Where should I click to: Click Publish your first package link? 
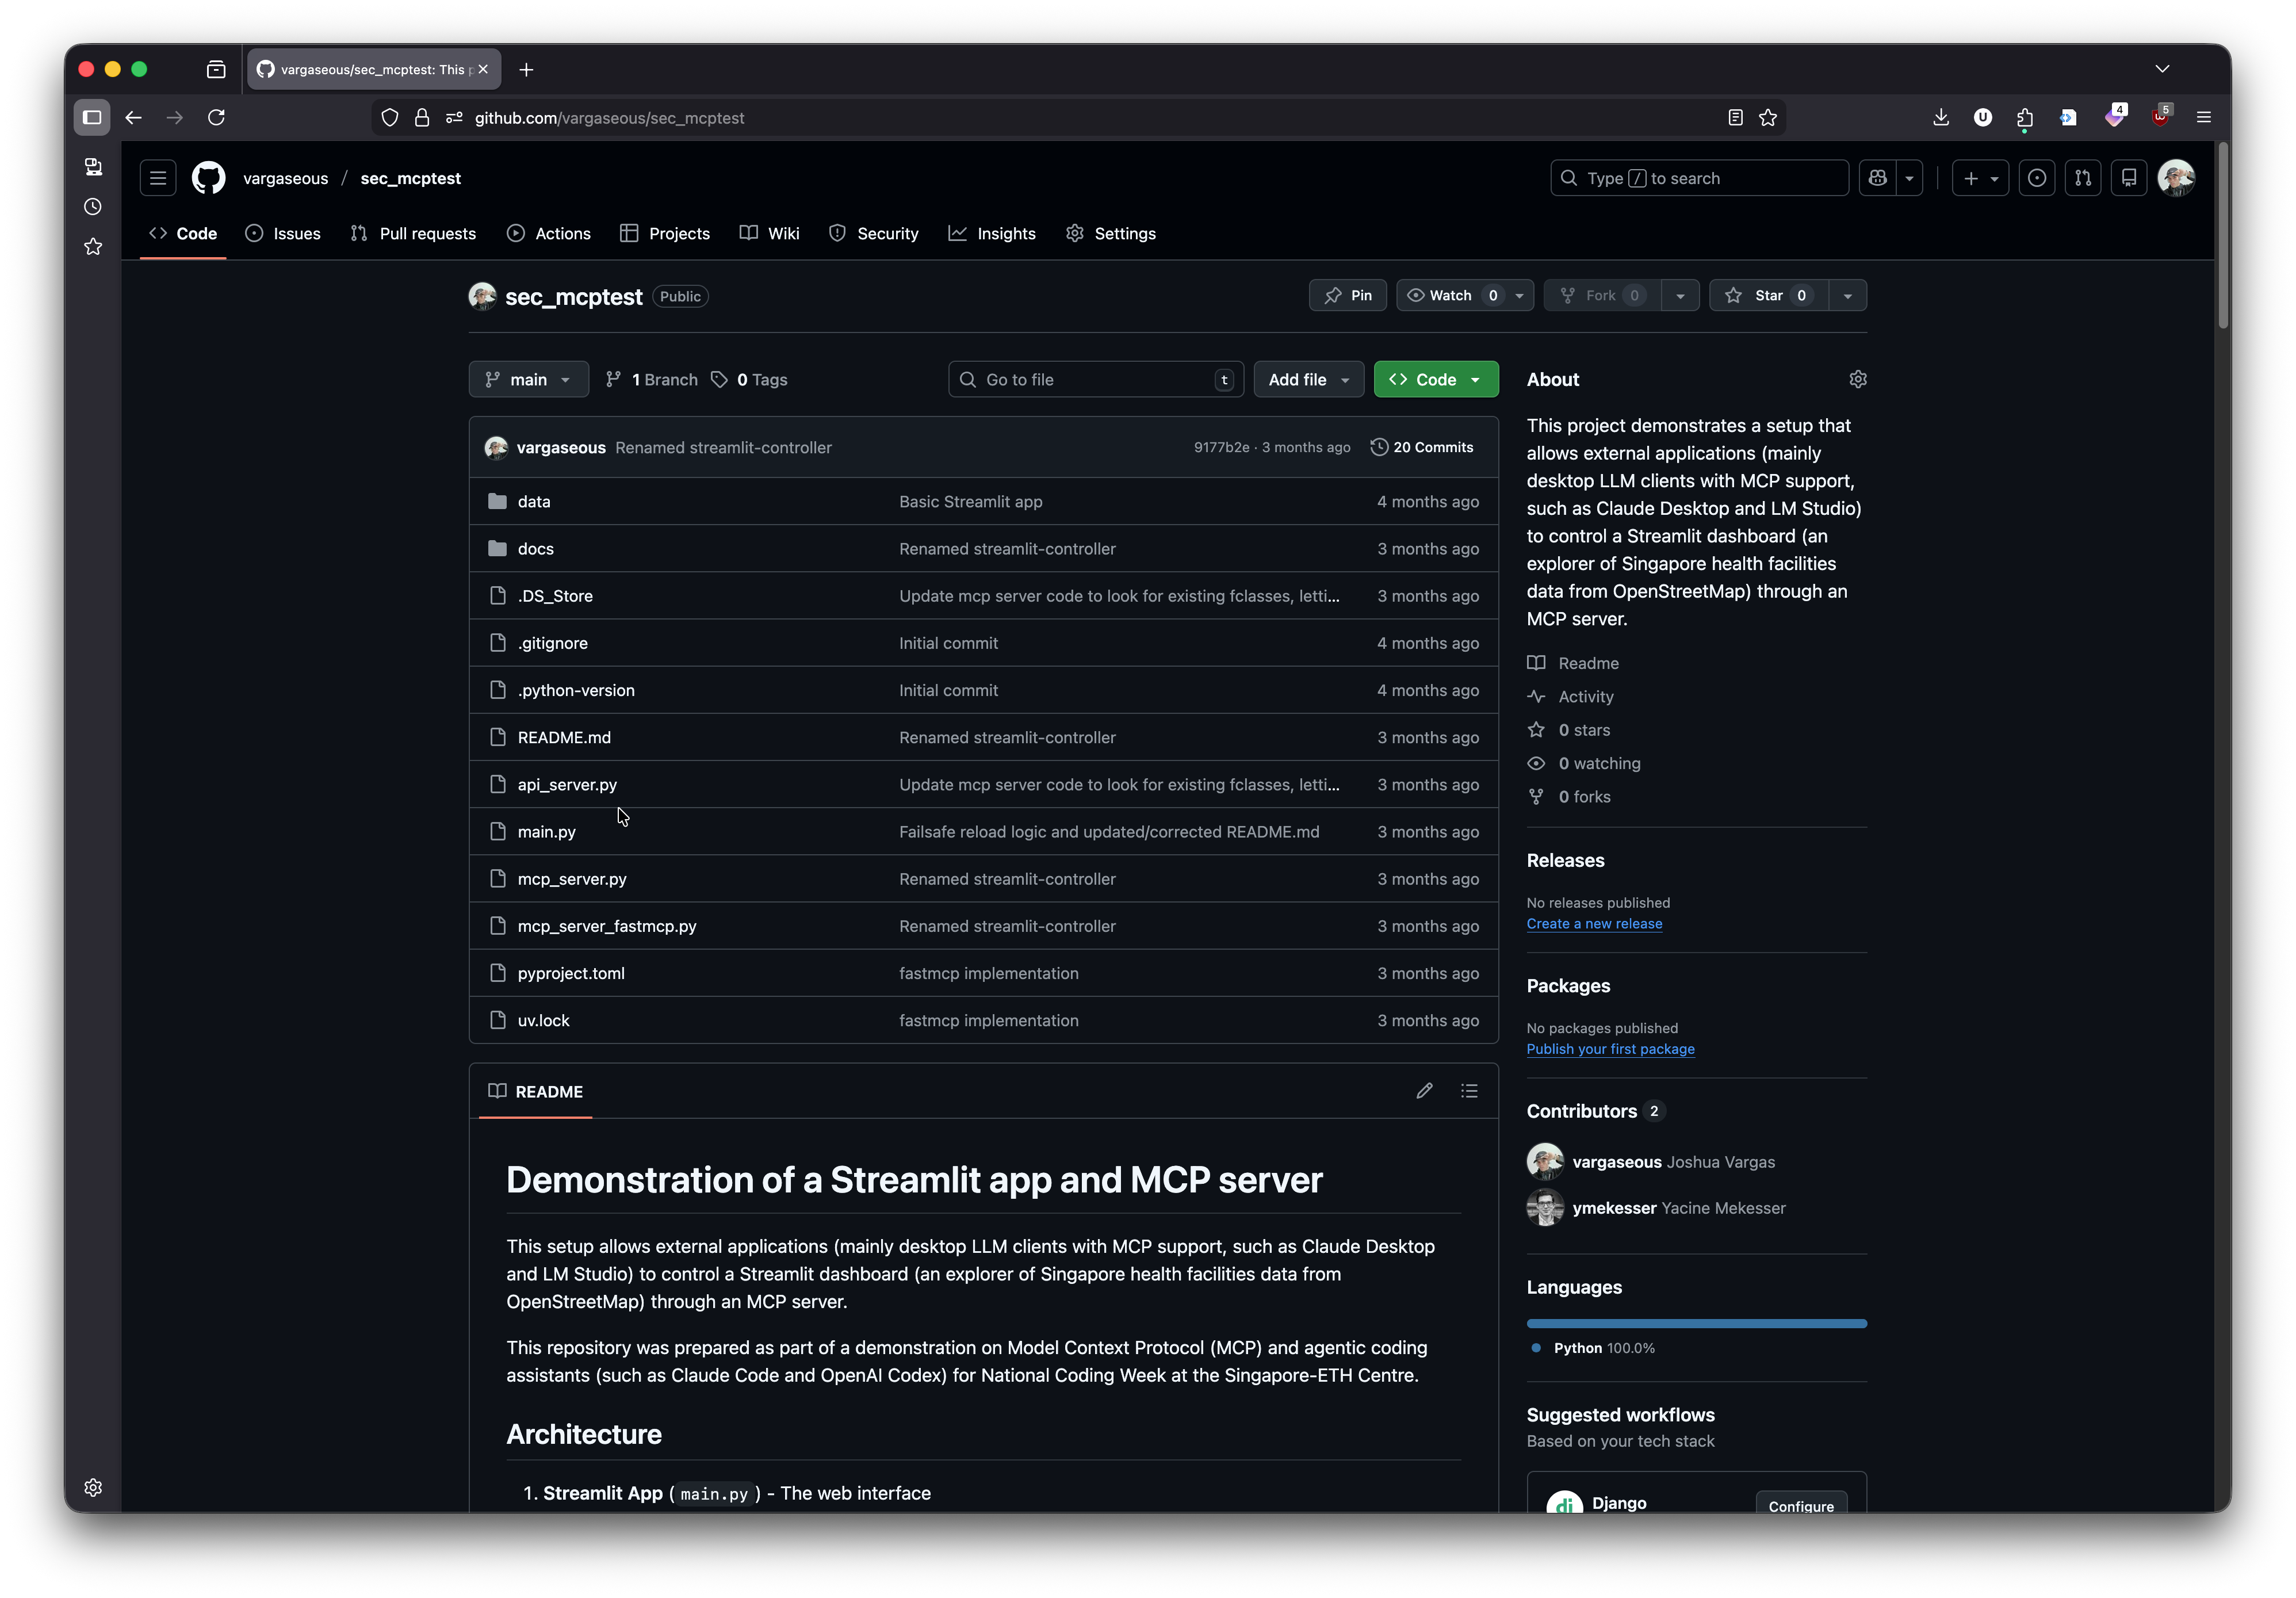[x=1610, y=1049]
